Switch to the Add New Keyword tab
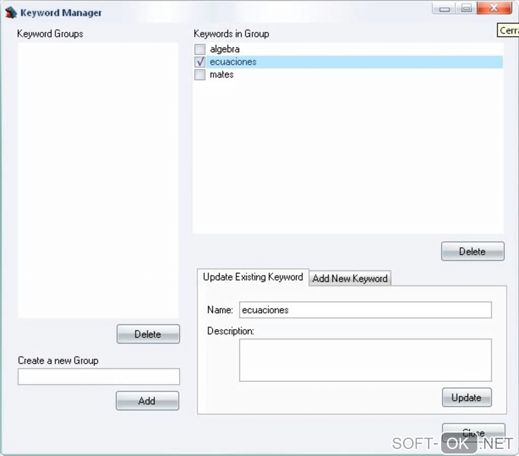 350,279
